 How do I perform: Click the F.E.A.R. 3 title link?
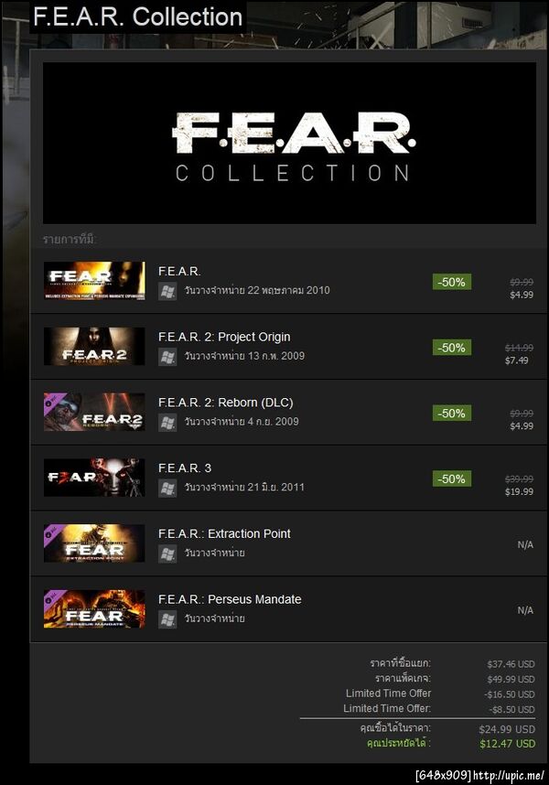point(185,468)
